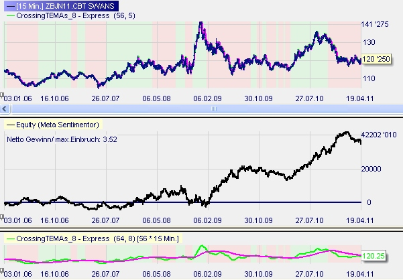
Task: Click the black line marker in the Equity legend
Action: (10, 124)
